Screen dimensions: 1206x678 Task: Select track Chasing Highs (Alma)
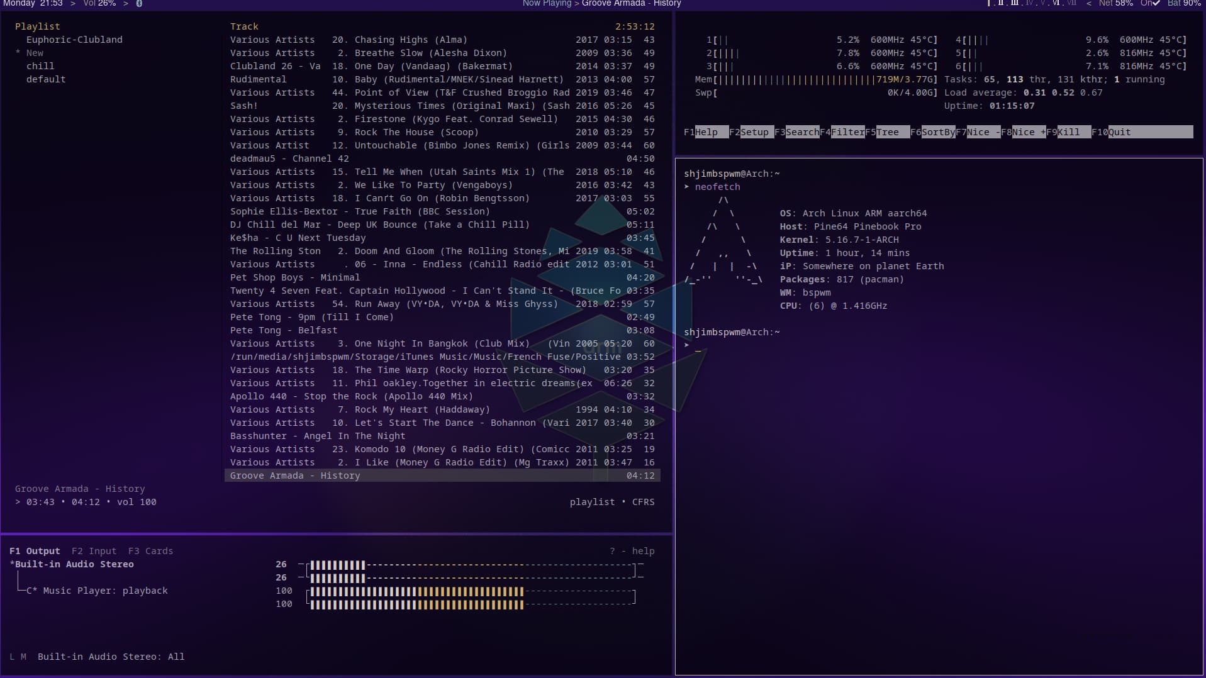pyautogui.click(x=442, y=40)
